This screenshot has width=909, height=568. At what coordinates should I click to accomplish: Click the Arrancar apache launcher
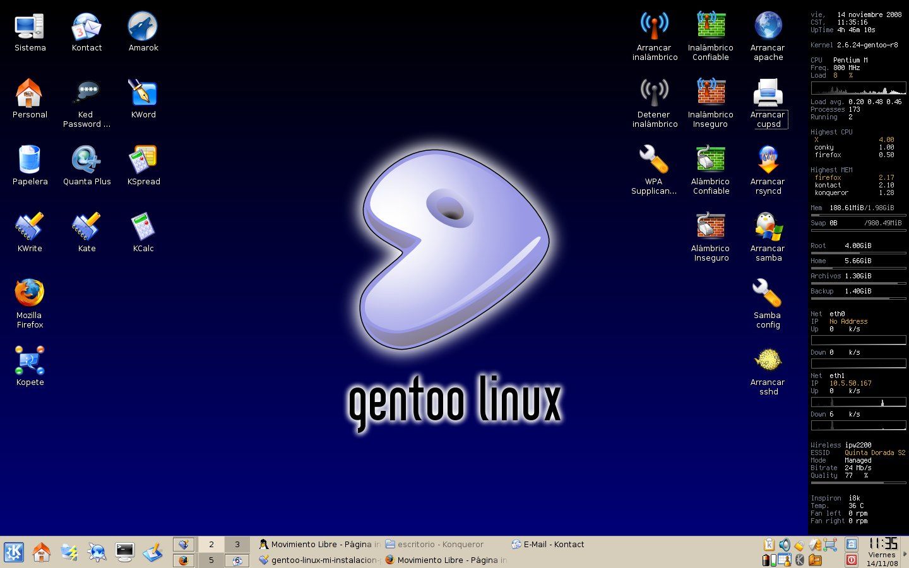click(x=768, y=27)
